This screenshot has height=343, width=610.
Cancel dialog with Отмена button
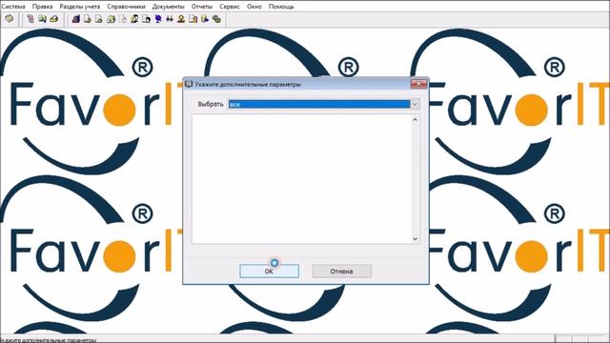(x=342, y=271)
